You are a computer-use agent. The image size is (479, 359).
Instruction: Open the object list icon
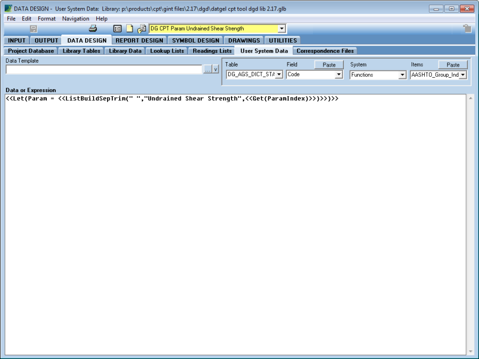118,29
